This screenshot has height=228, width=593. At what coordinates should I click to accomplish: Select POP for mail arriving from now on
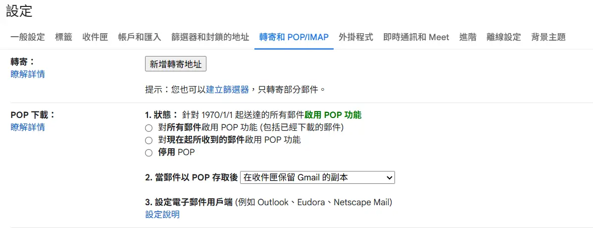[148, 140]
